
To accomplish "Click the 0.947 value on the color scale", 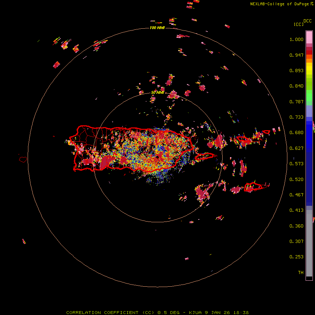I will click(x=296, y=55).
